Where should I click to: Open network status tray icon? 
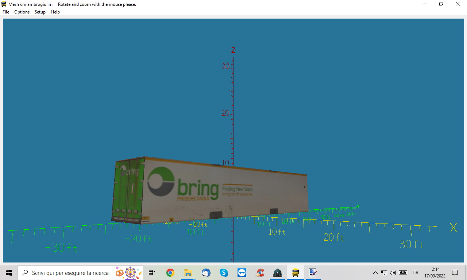384,273
